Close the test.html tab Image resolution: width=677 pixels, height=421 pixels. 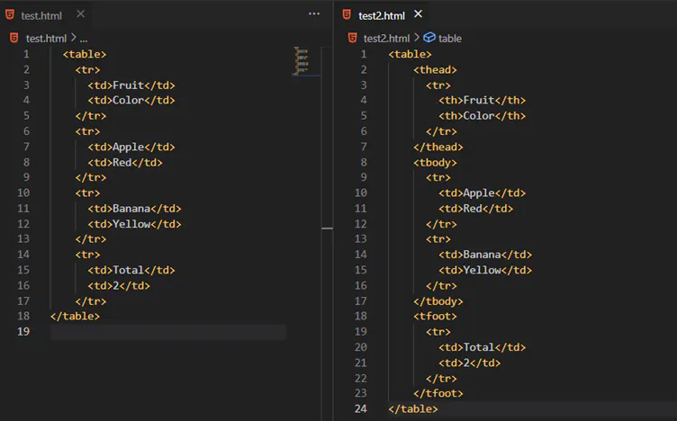click(x=81, y=14)
